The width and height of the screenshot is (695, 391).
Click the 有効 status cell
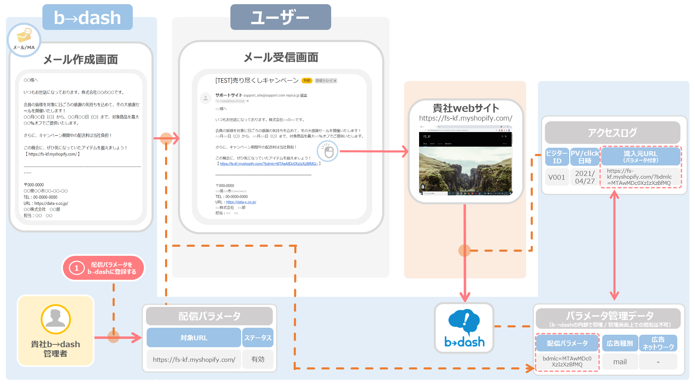(x=257, y=359)
